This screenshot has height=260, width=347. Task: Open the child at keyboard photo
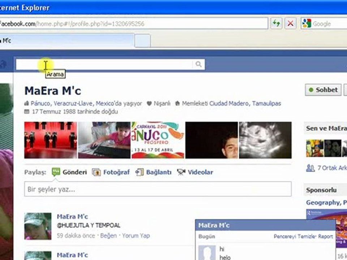tap(104, 140)
